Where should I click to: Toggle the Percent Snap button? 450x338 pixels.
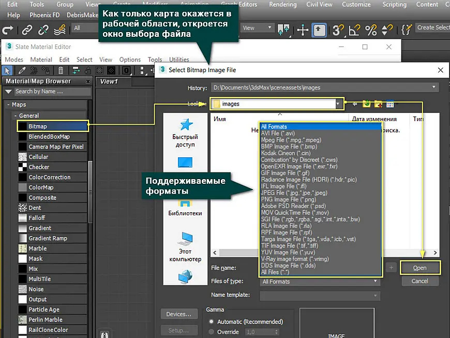(x=371, y=30)
